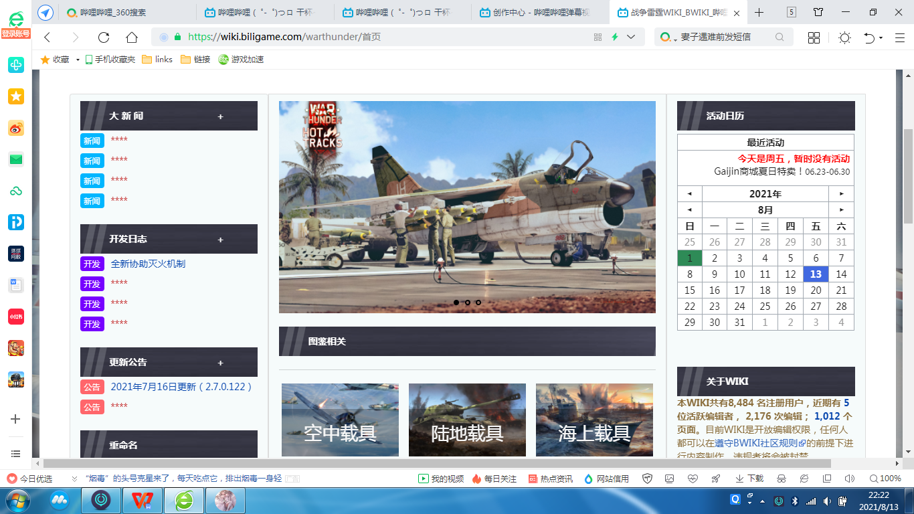Click the magnifier icon in search box
The width and height of the screenshot is (914, 514).
pos(780,37)
